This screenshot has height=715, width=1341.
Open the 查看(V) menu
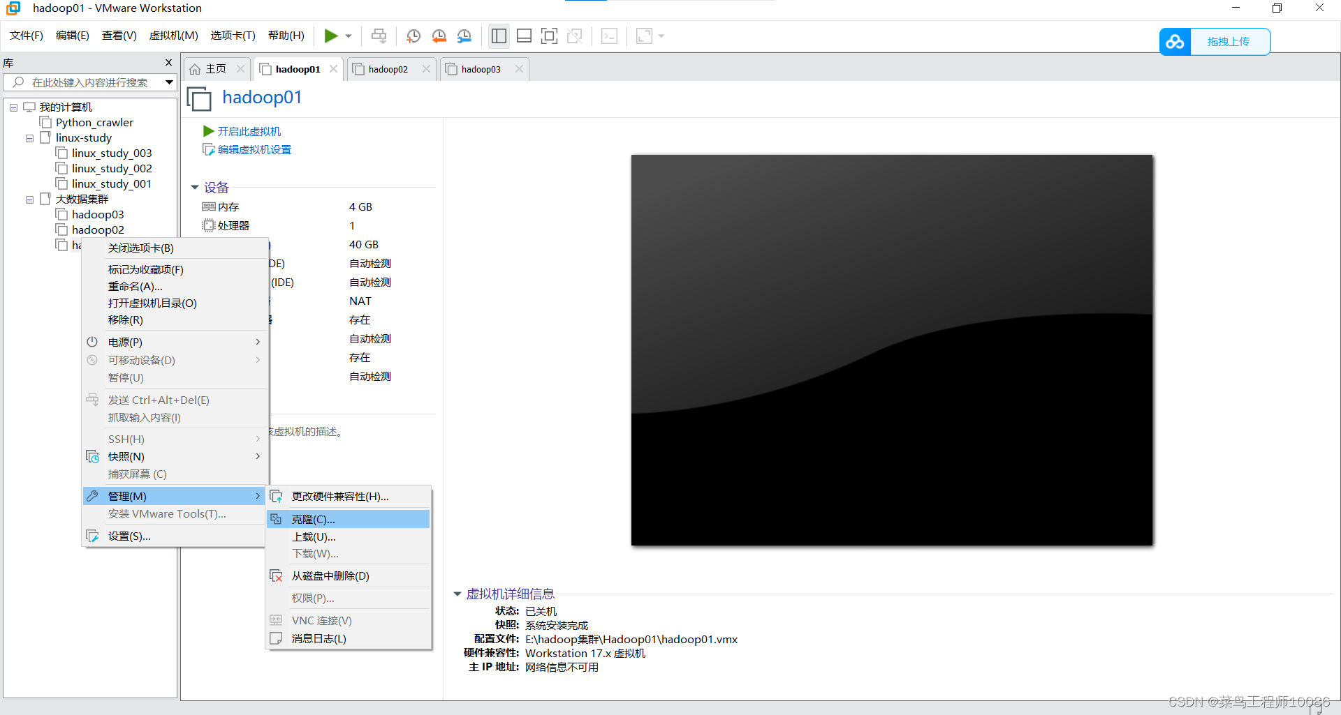[119, 36]
